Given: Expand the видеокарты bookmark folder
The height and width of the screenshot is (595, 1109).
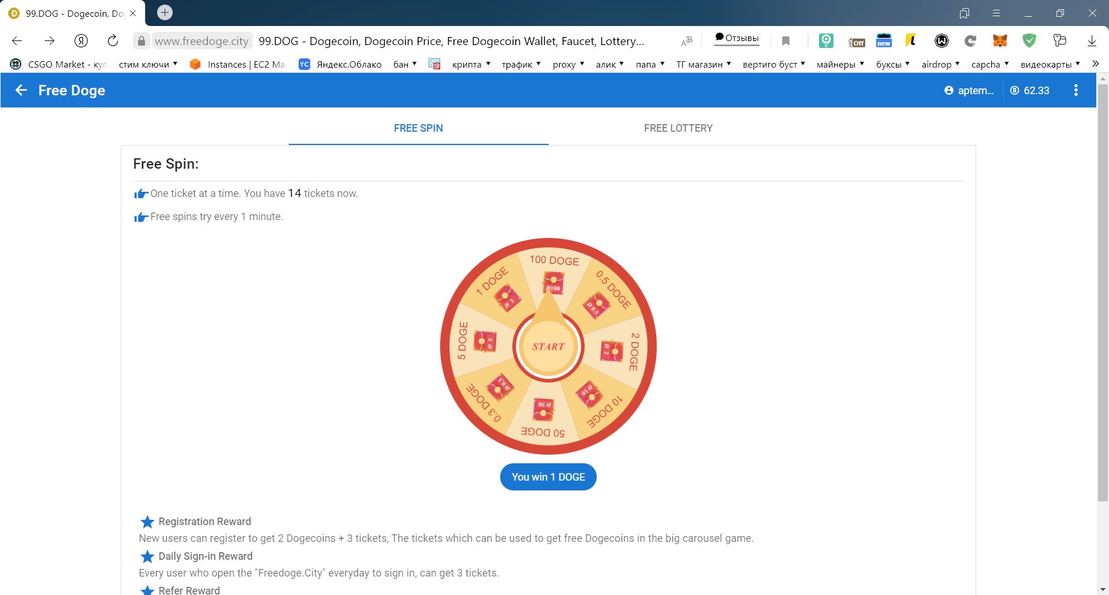Looking at the screenshot, I should coord(1050,64).
